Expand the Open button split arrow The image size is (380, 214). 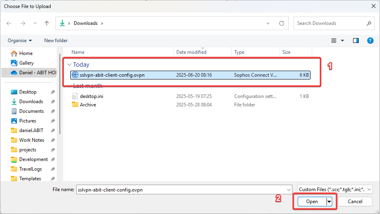coord(329,202)
